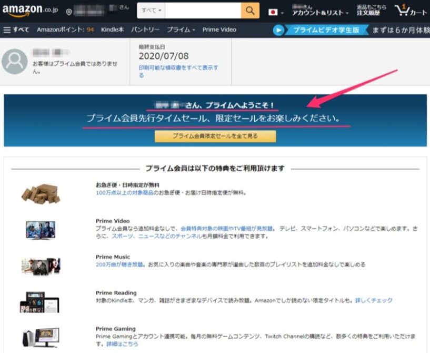The height and width of the screenshot is (353, 430).
Task: Click スポーツ、ニュースなどのチャンネル link
Action: [x=157, y=237]
